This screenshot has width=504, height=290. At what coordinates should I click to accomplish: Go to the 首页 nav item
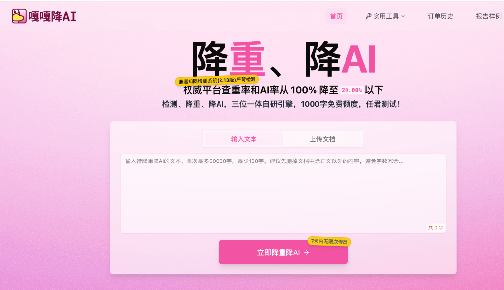click(x=336, y=16)
